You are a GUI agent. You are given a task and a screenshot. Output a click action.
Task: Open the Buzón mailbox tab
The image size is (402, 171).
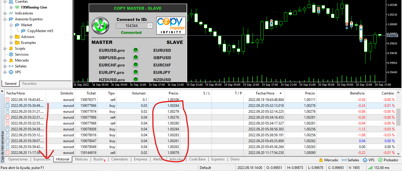pyautogui.click(x=99, y=159)
